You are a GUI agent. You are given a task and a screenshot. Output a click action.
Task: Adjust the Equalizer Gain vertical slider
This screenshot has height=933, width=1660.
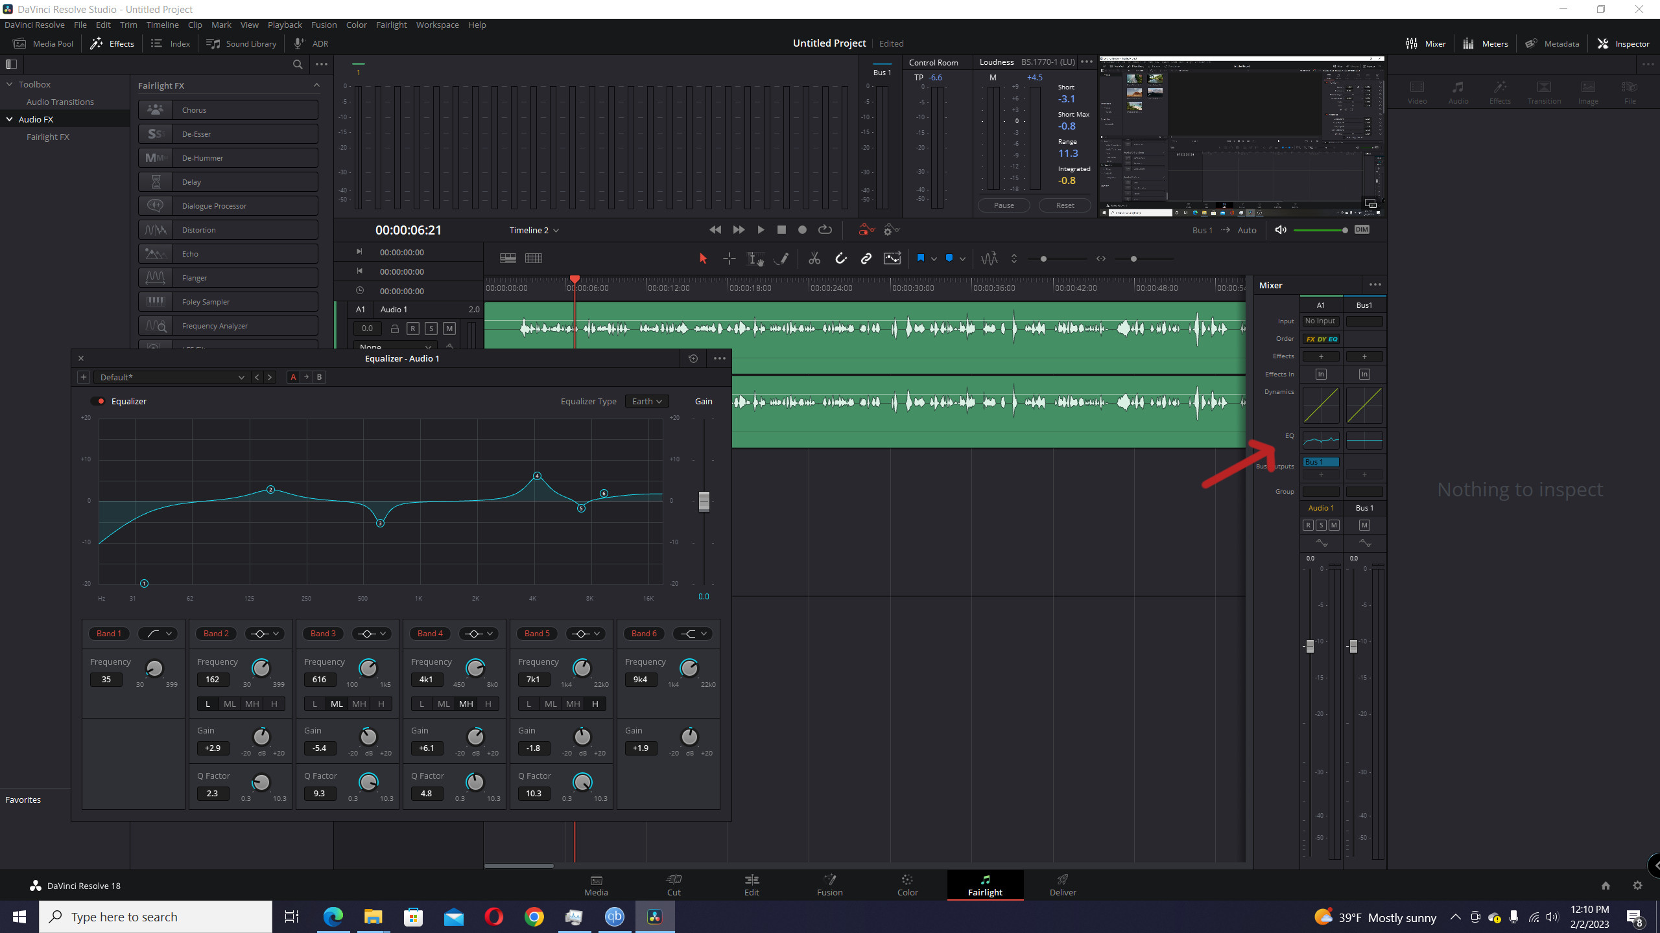point(704,501)
